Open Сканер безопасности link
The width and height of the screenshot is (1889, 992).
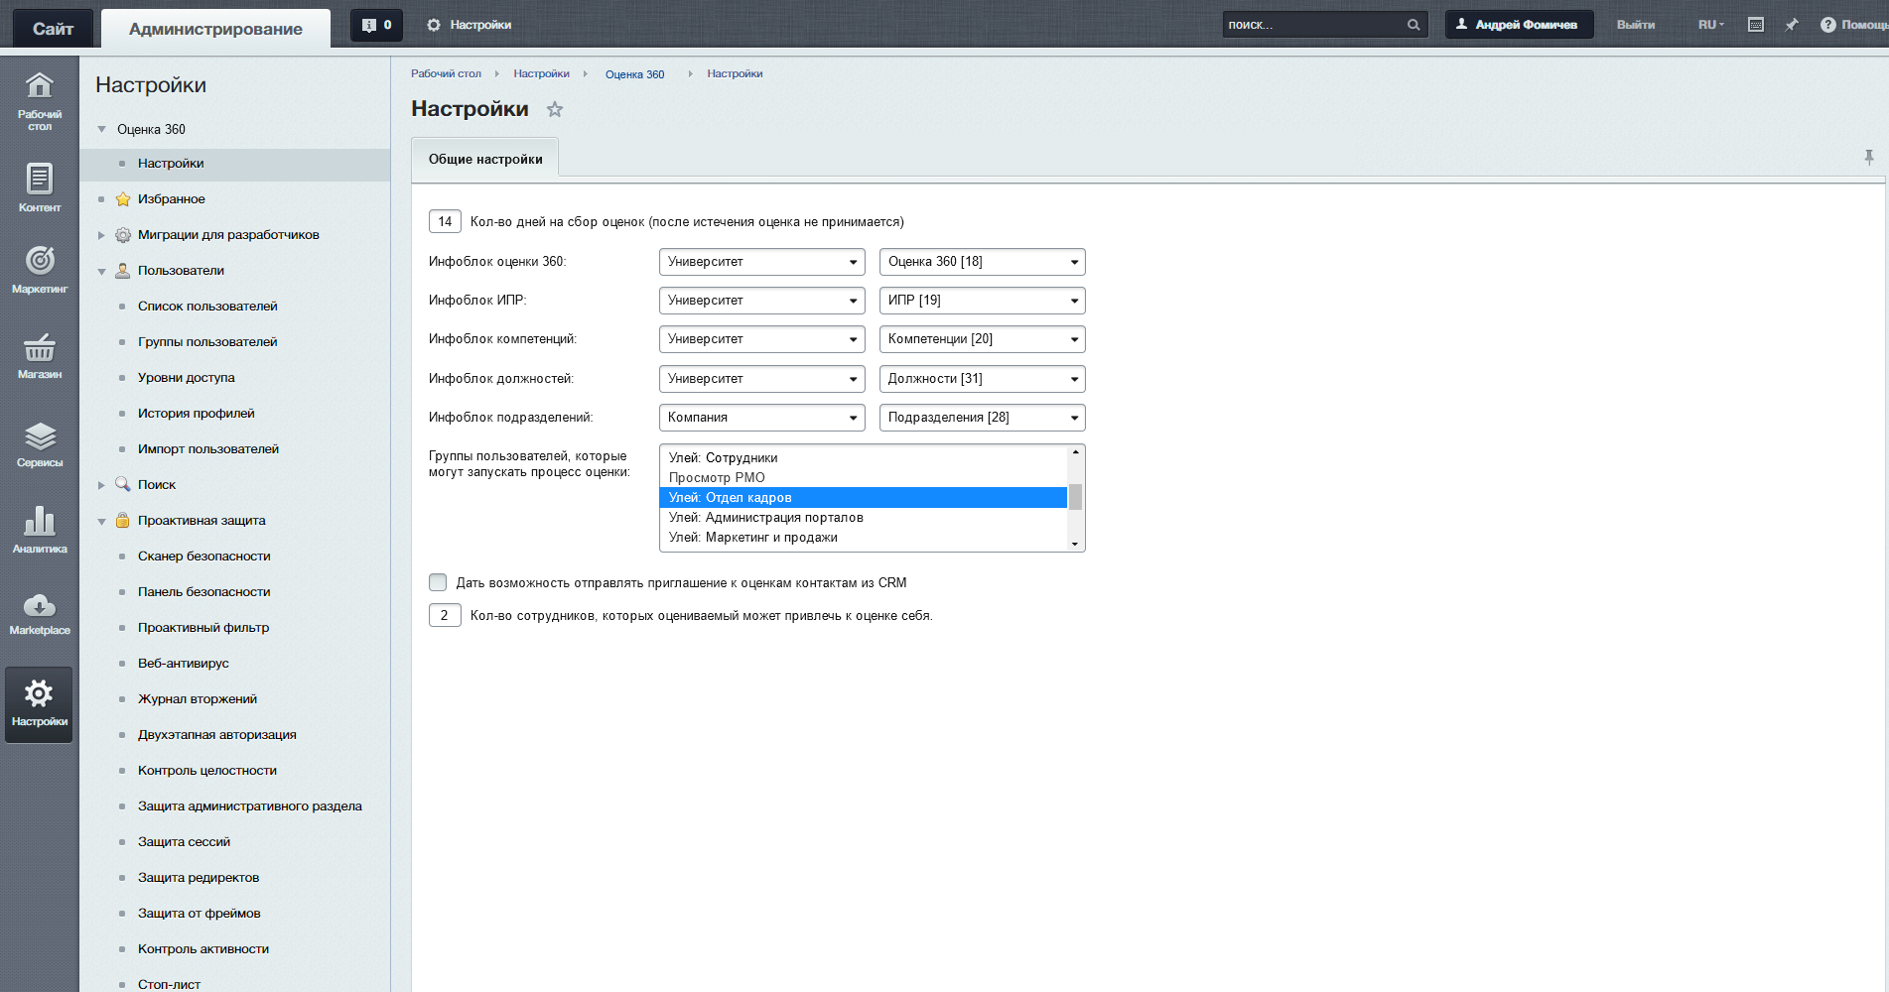pos(203,557)
